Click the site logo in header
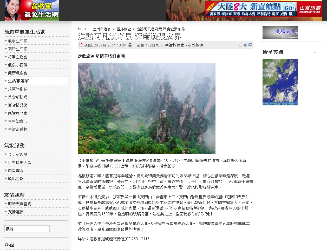The width and height of the screenshot is (327, 250). [x=32, y=10]
